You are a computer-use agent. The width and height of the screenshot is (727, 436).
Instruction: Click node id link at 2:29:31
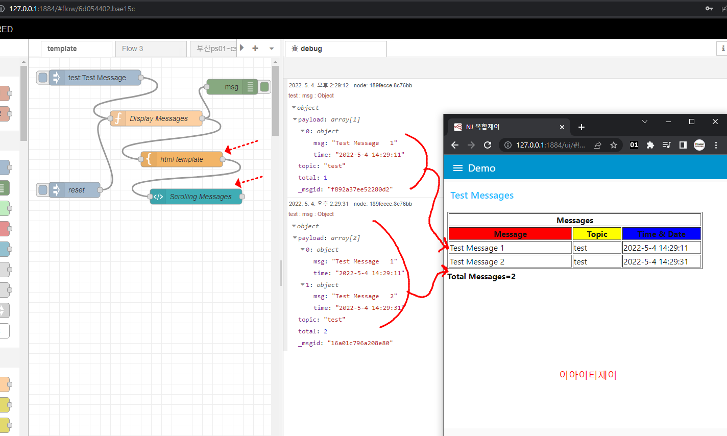[383, 204]
